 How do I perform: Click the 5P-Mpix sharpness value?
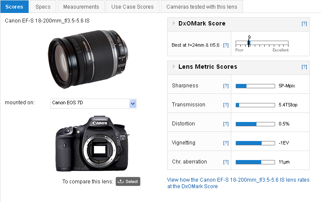tap(287, 86)
